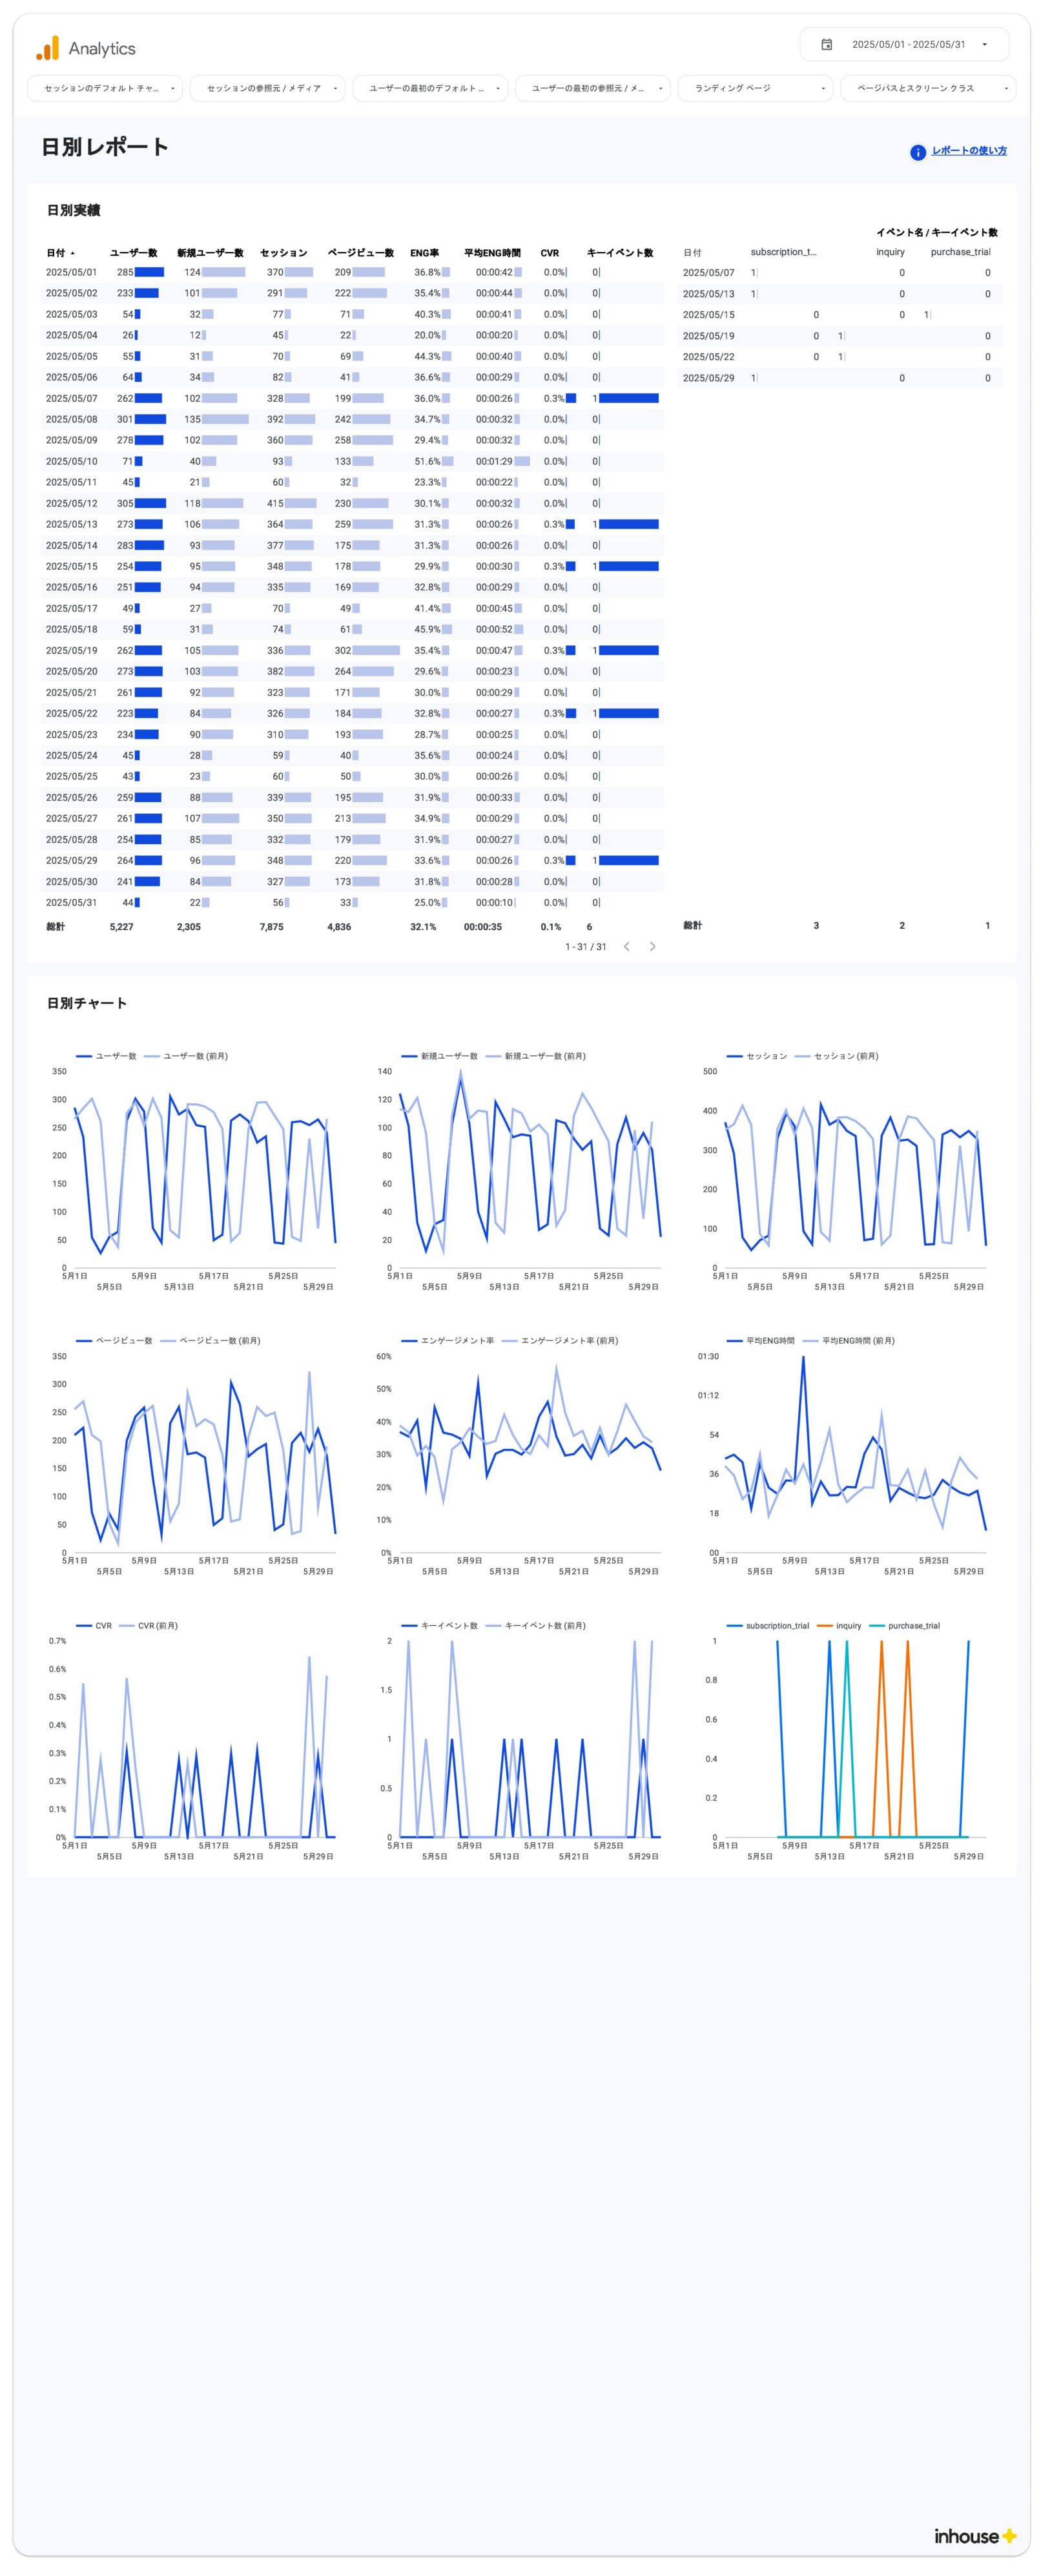Open the セッションの参照元 / メディア filter

(x=267, y=88)
